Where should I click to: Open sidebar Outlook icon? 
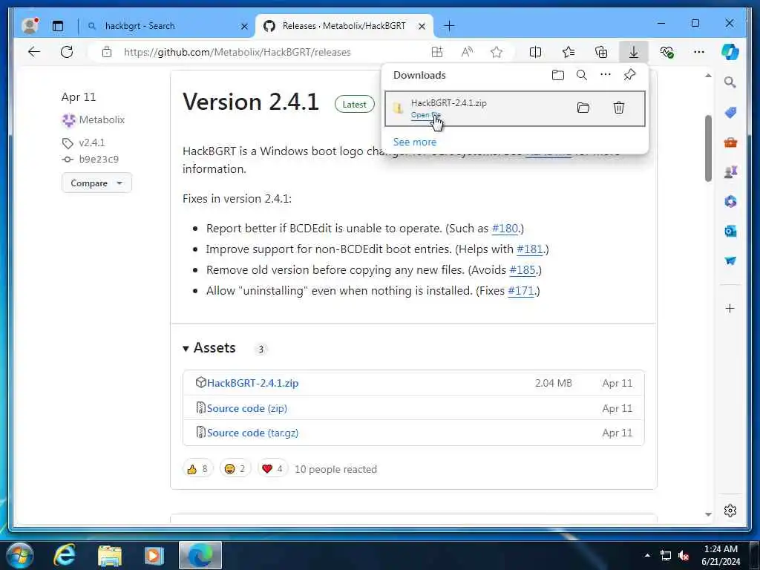(x=730, y=232)
